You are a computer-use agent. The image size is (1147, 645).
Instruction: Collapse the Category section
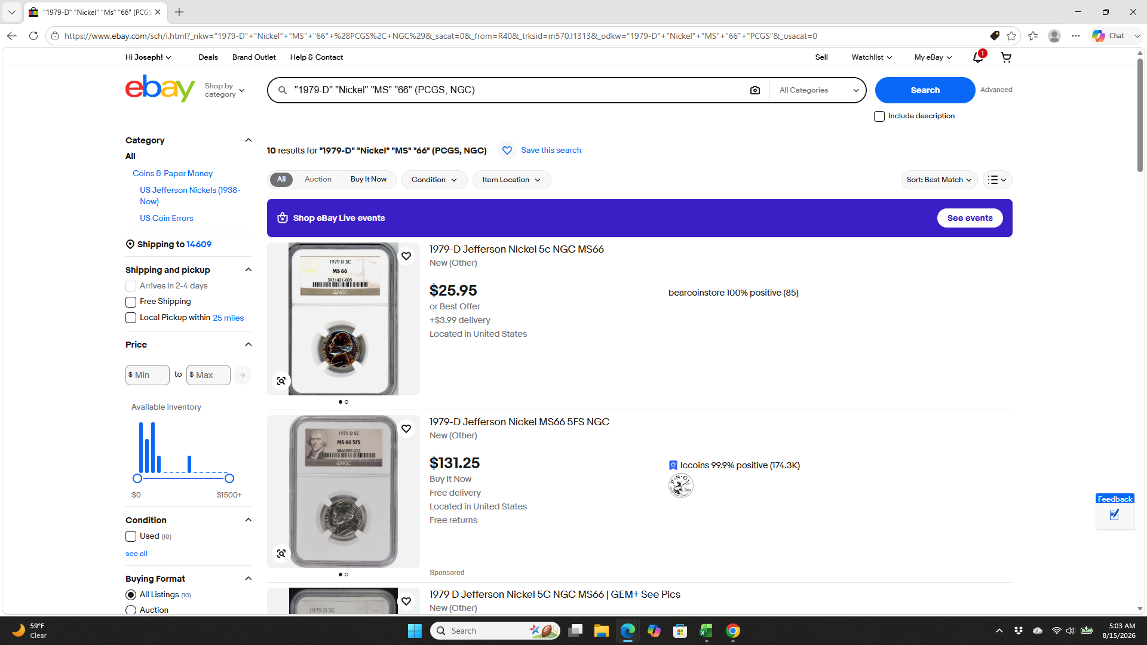249,140
